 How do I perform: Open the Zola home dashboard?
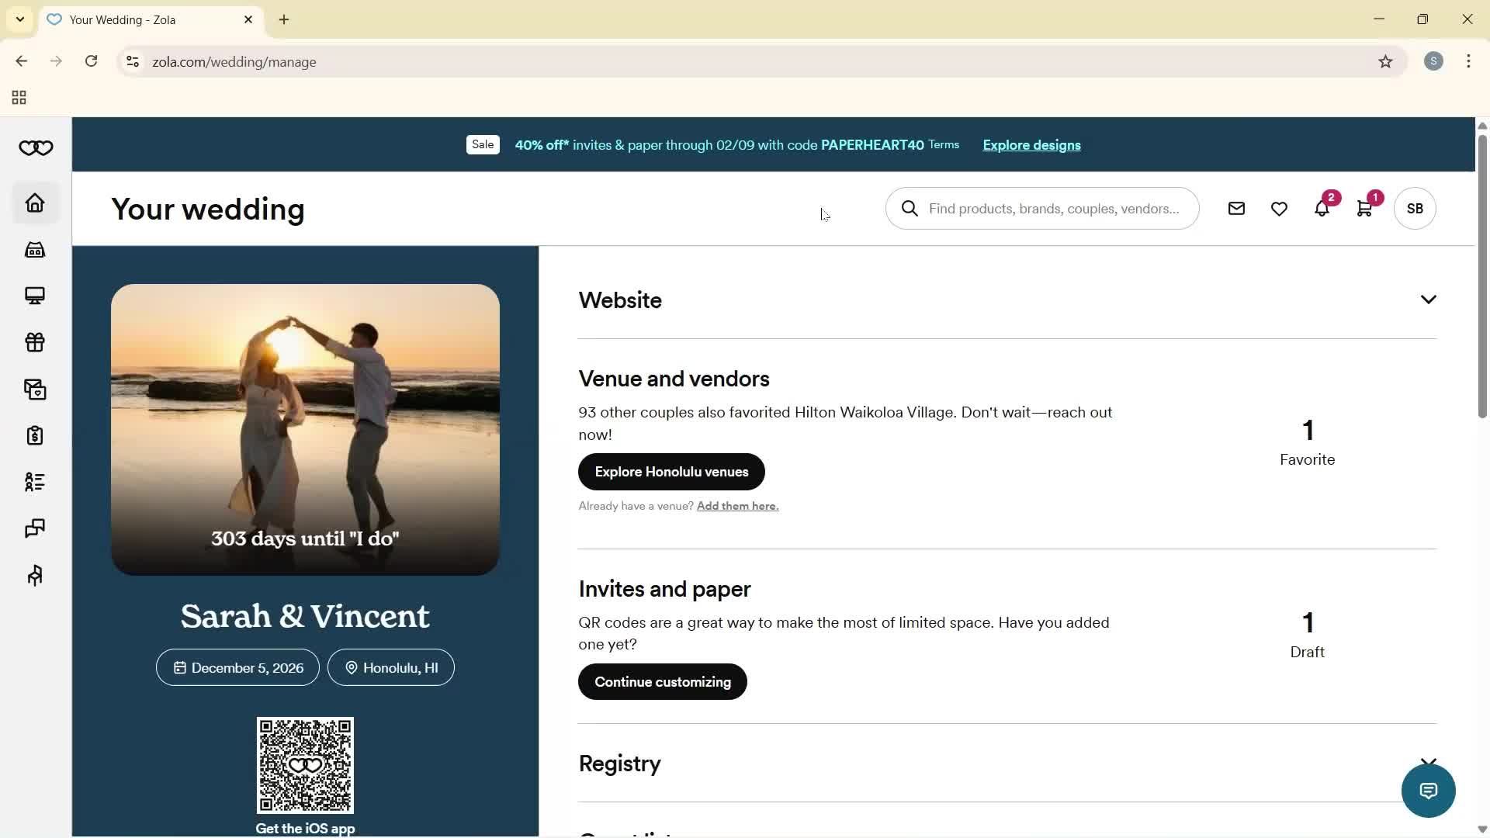pyautogui.click(x=34, y=203)
